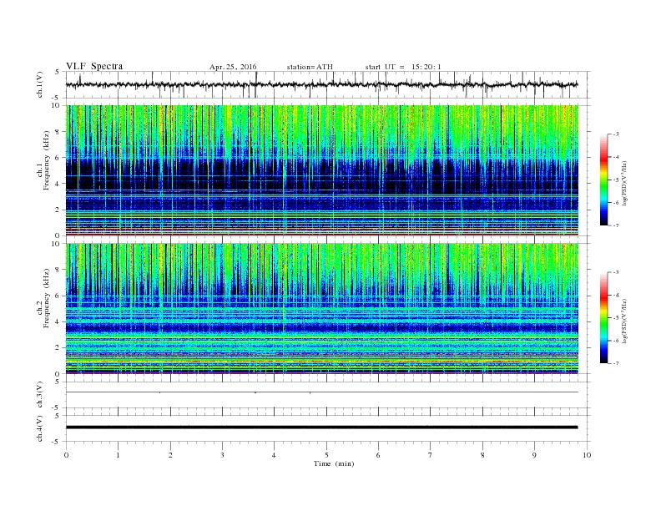
Task: Click the ch.1 voltage waveform trace
Action: (x=321, y=84)
